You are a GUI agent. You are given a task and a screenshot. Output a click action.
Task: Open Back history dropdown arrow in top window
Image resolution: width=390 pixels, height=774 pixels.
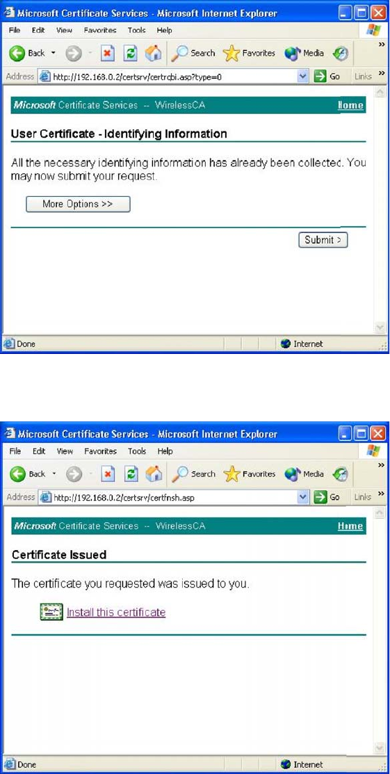click(54, 54)
